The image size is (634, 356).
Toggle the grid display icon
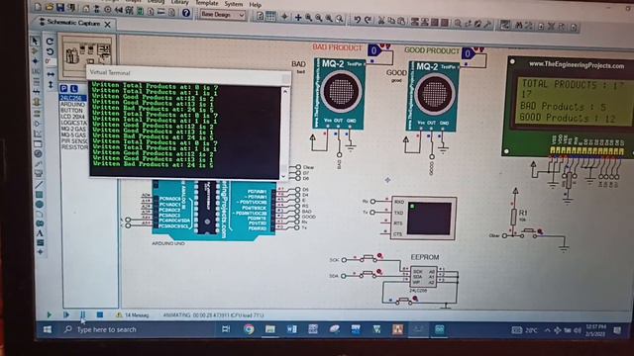[270, 16]
